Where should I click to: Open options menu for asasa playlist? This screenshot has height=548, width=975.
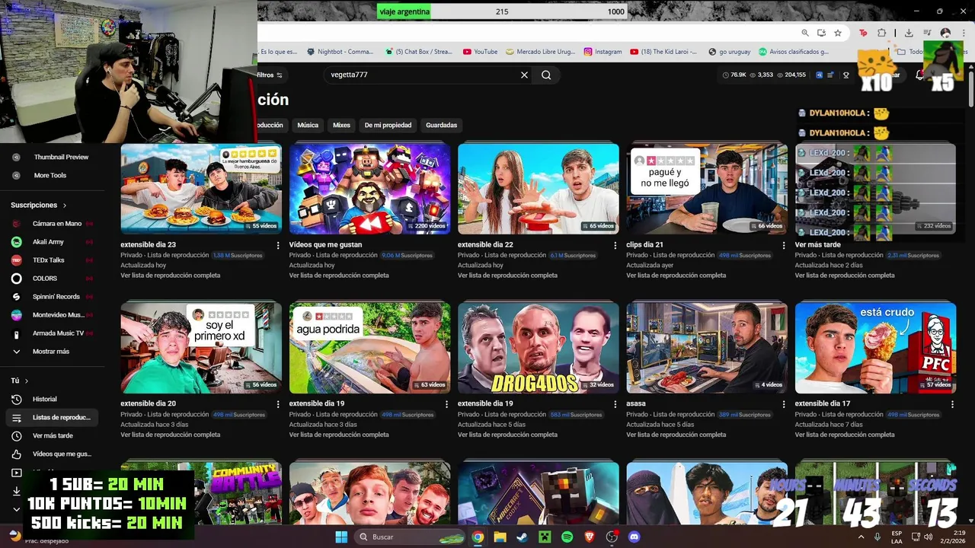(x=785, y=405)
